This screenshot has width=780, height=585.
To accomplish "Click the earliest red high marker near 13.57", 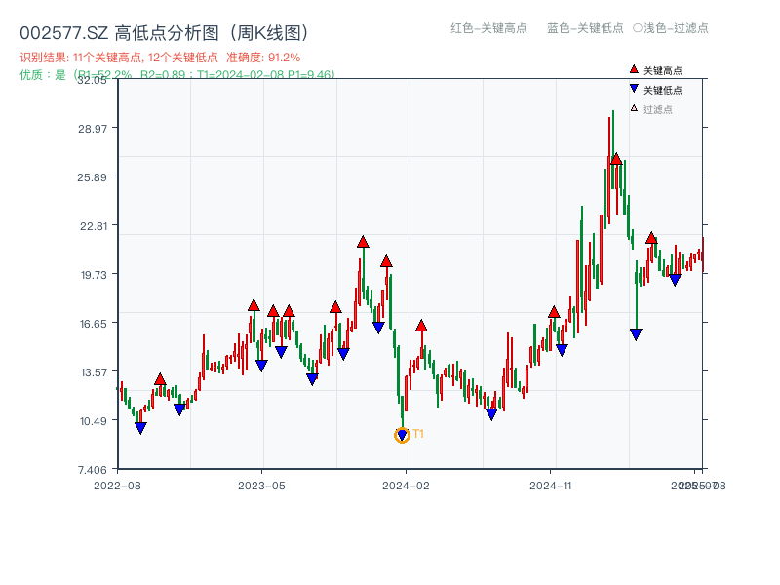I will point(160,379).
